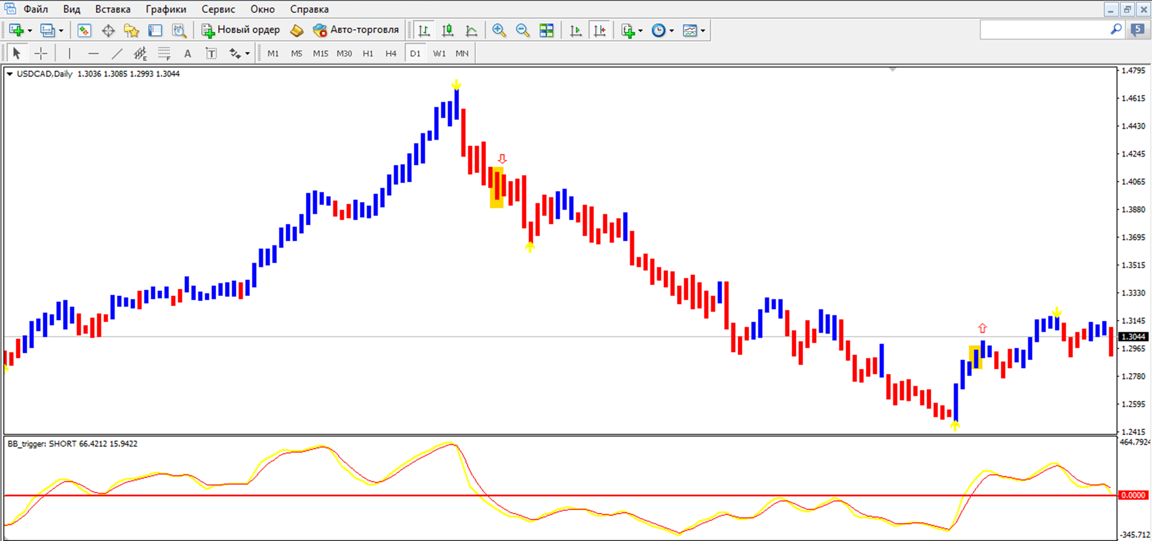1152x541 pixels.
Task: Switch to M15 timeframe
Action: tap(321, 54)
